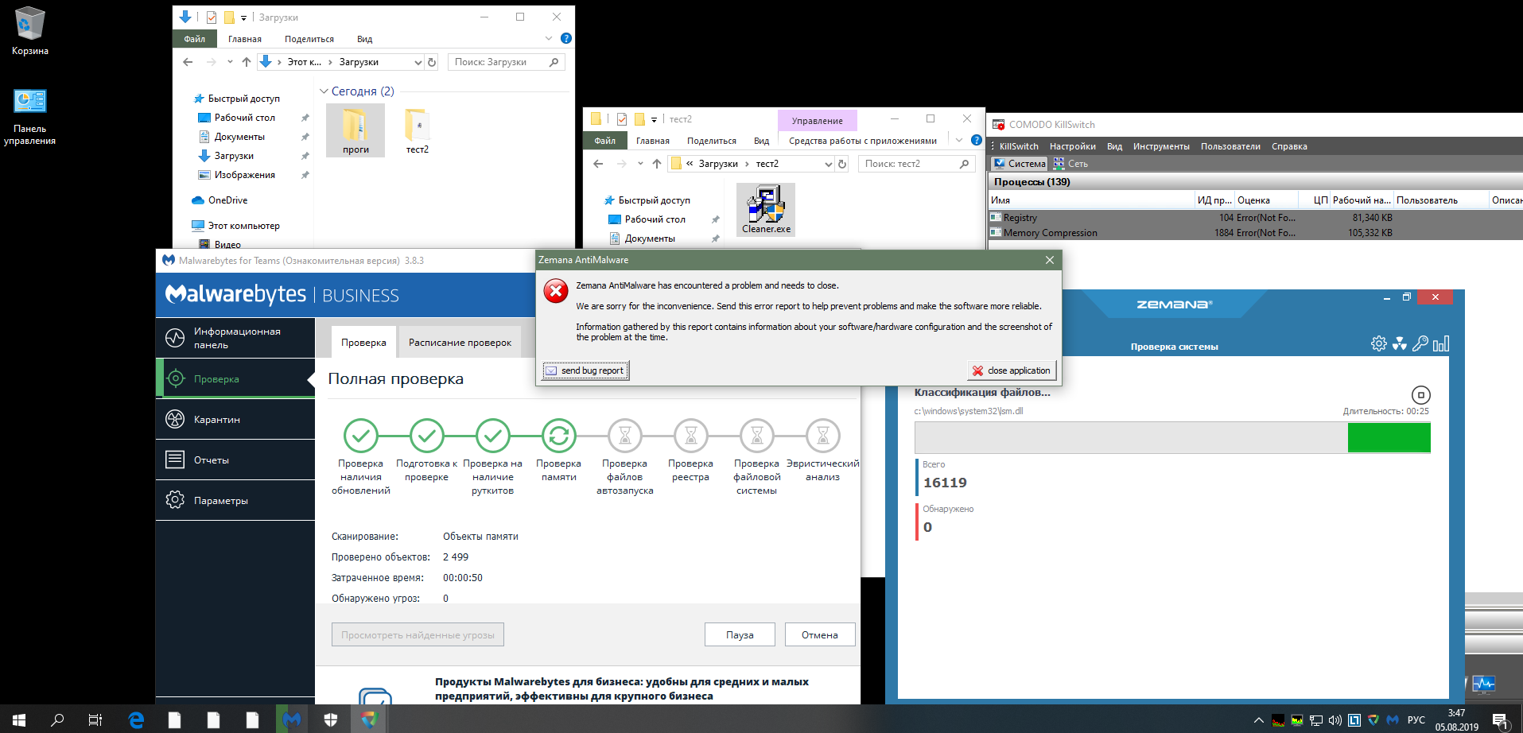The image size is (1523, 733).
Task: Open OneDrive in Загрузки navigation pane
Action: tap(227, 200)
